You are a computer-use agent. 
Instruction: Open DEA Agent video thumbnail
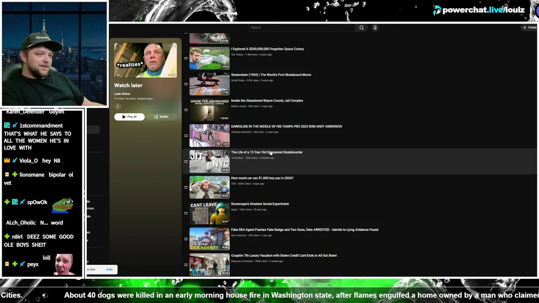tap(209, 239)
